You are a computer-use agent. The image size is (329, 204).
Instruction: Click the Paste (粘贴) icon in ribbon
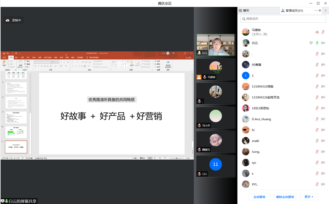click(x=4, y=63)
